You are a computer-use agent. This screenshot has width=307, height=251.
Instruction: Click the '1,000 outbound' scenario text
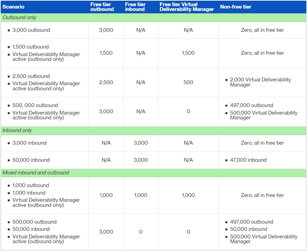(x=31, y=185)
